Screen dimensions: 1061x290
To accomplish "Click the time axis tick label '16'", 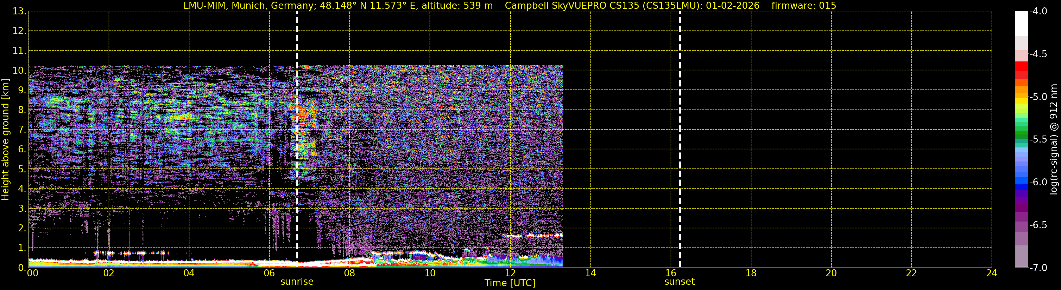I will (671, 273).
